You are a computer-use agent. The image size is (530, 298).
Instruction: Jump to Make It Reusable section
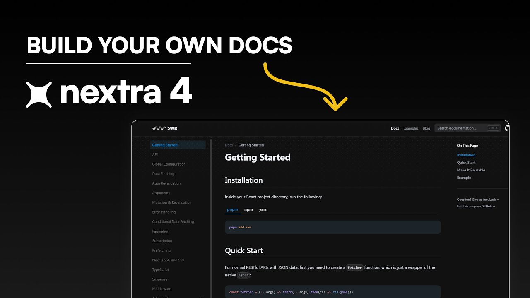(x=471, y=170)
